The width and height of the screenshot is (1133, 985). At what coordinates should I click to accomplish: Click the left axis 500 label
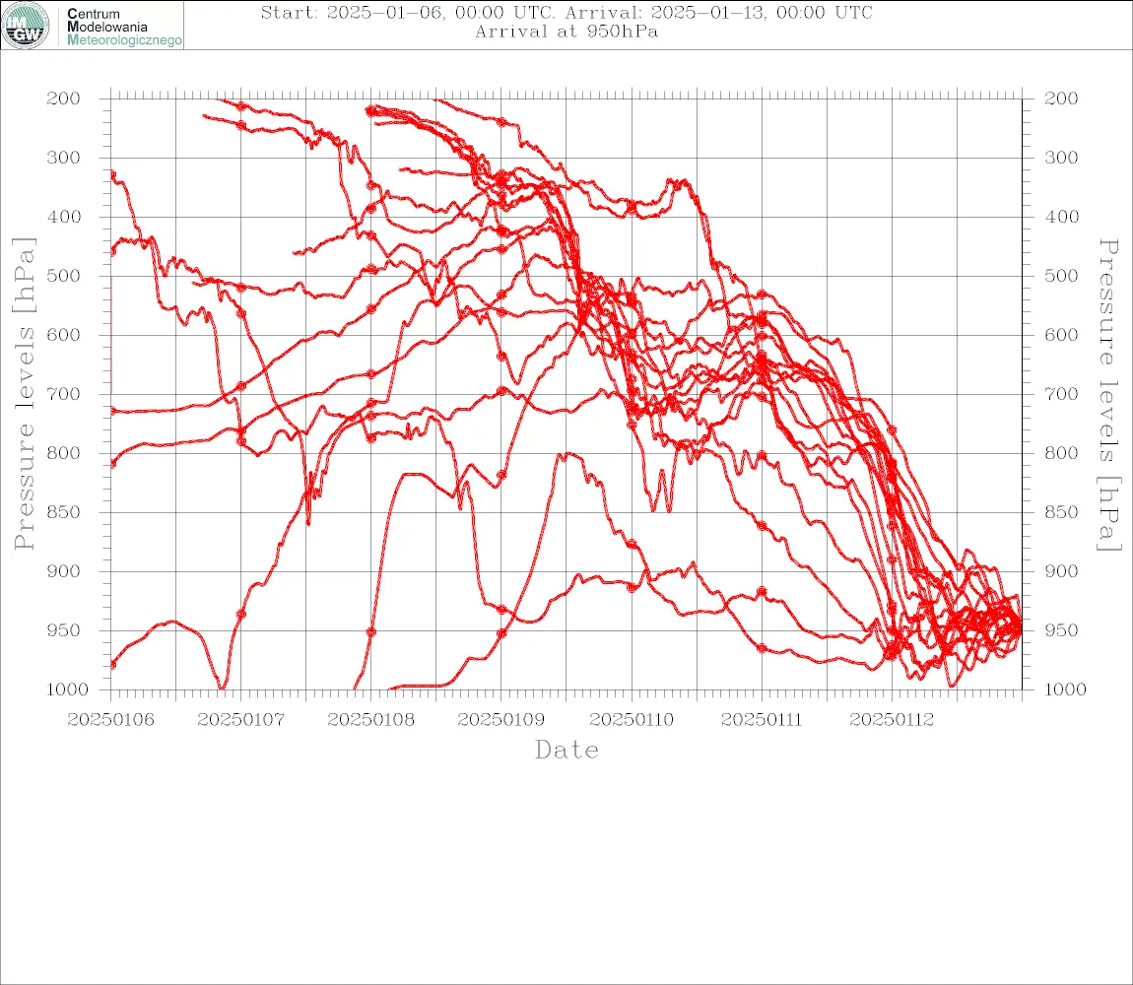click(64, 276)
